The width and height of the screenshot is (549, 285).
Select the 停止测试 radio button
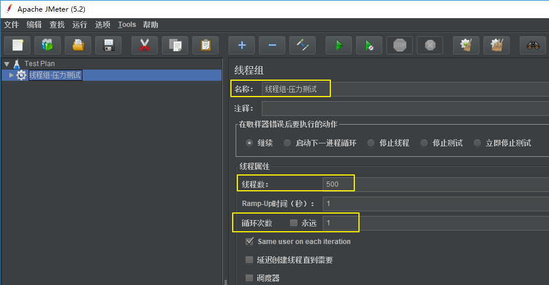tap(424, 143)
